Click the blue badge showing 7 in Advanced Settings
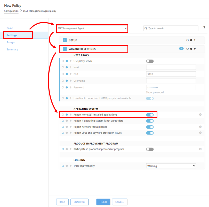 click(x=181, y=48)
